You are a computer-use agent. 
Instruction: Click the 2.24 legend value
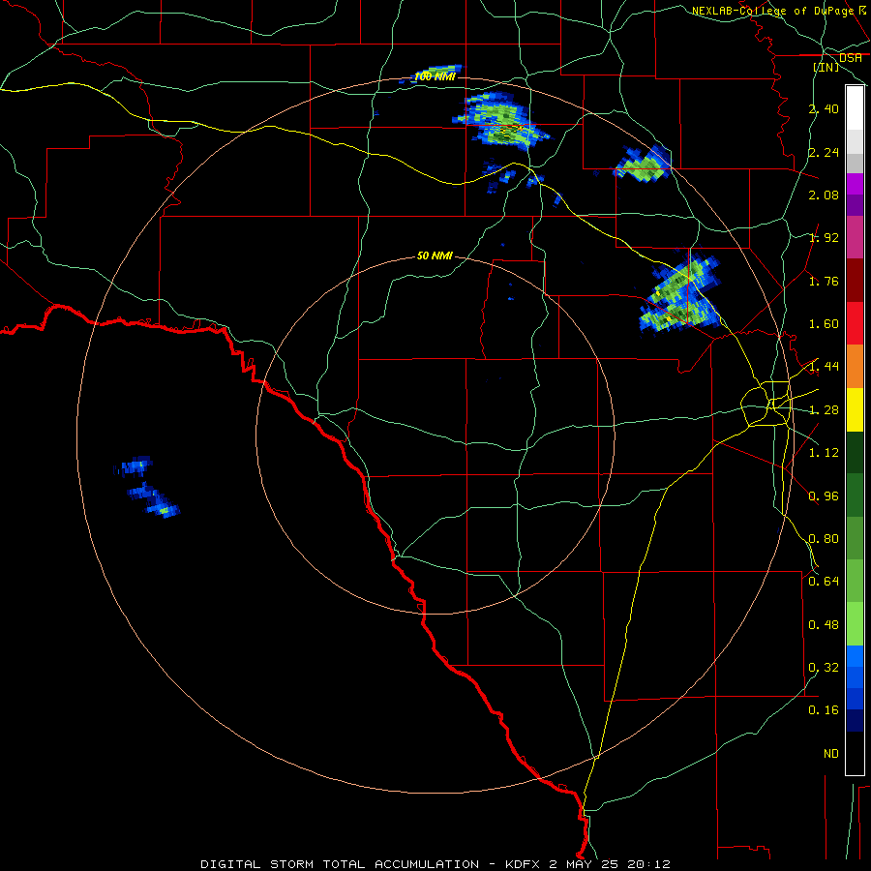tap(824, 152)
